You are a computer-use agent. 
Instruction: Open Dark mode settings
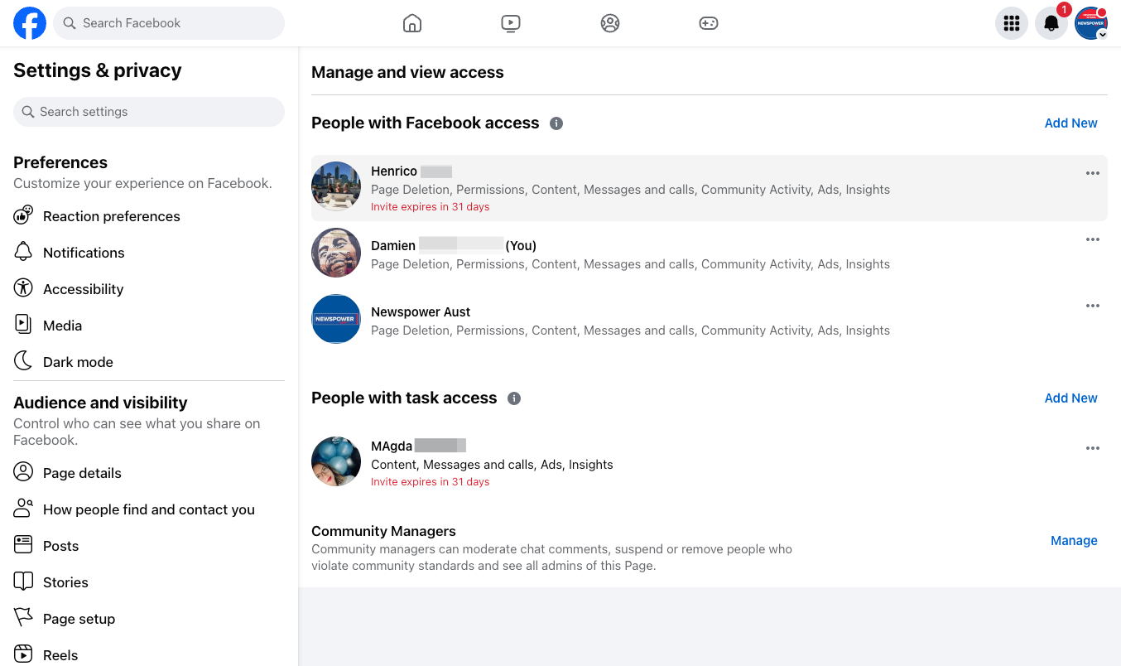[149, 362]
